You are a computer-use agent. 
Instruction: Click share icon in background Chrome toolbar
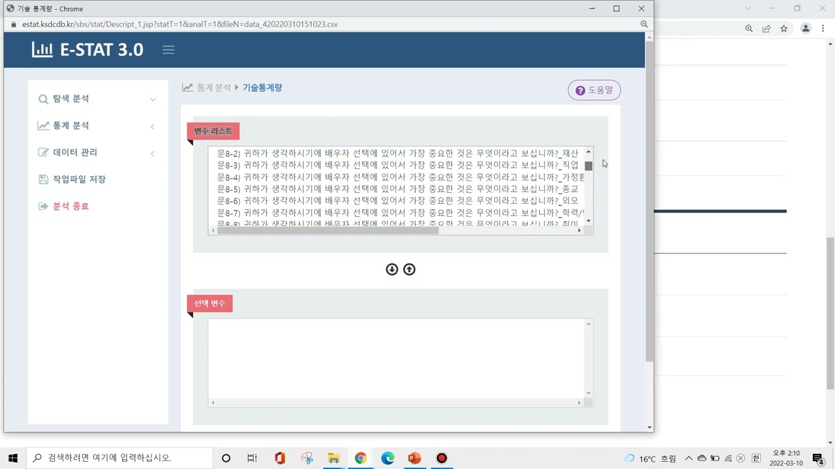[767, 29]
